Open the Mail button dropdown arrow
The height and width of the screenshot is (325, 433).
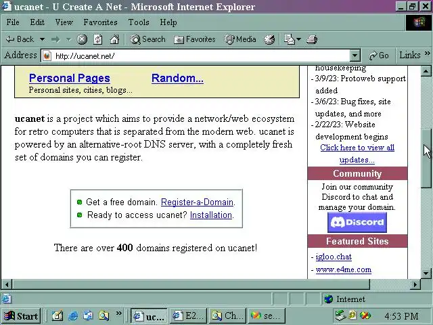point(298,39)
